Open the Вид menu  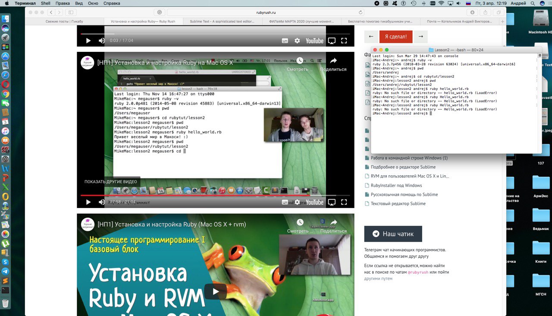(78, 3)
